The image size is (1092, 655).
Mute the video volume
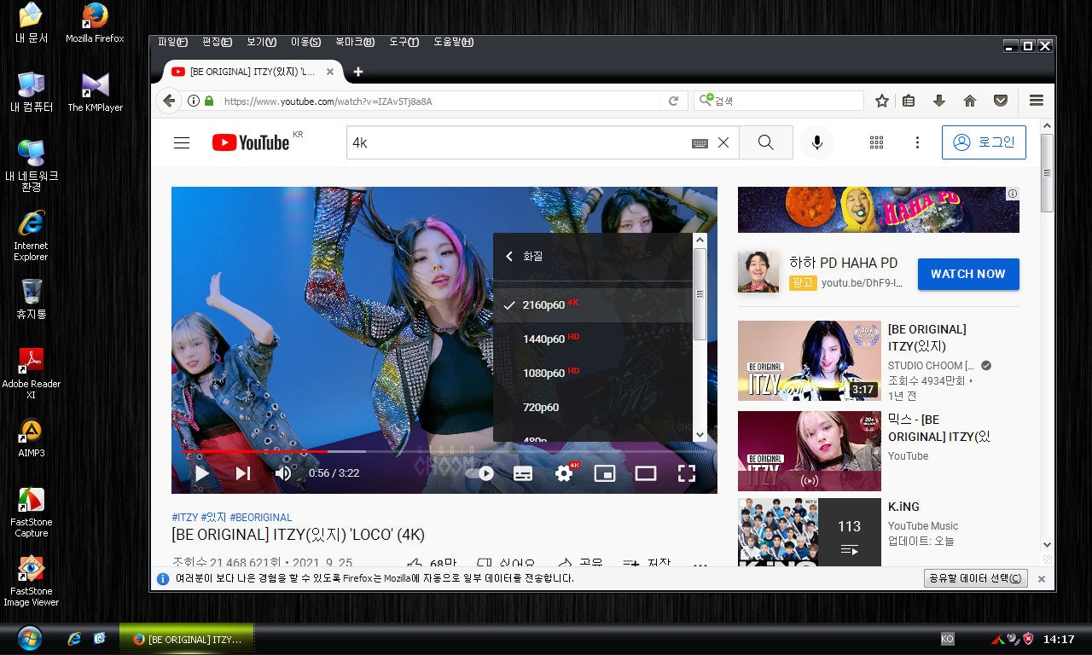click(x=282, y=472)
